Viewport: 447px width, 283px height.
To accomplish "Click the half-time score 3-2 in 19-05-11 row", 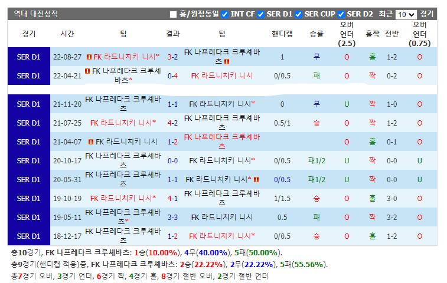I will pyautogui.click(x=391, y=217).
